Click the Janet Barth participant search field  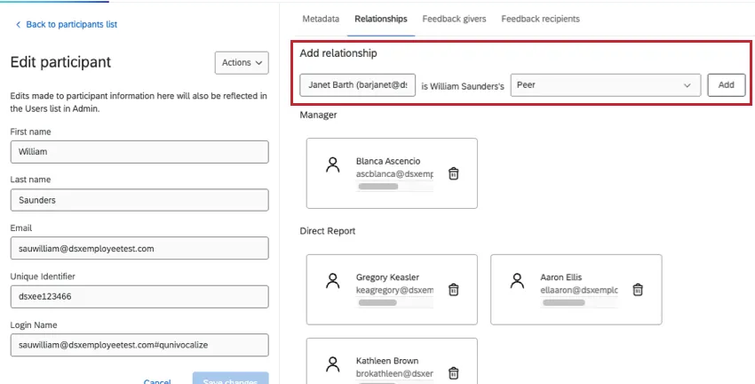[357, 85]
